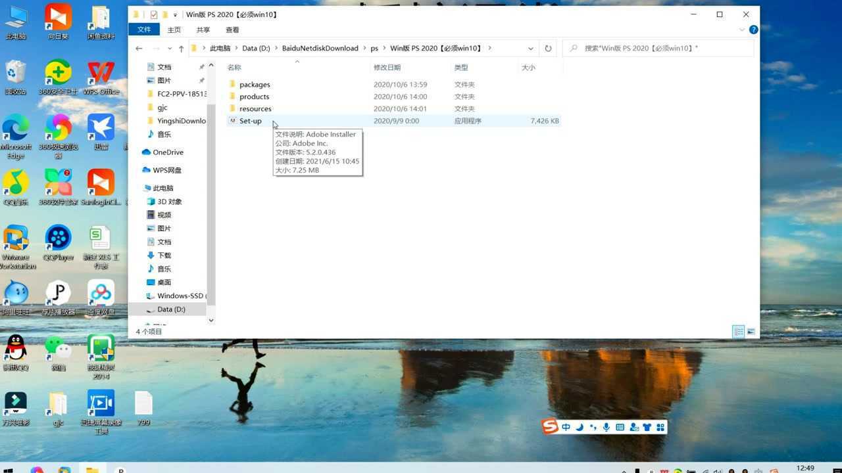
Task: Open the WPS Office desktop shortcut
Action: (101, 77)
